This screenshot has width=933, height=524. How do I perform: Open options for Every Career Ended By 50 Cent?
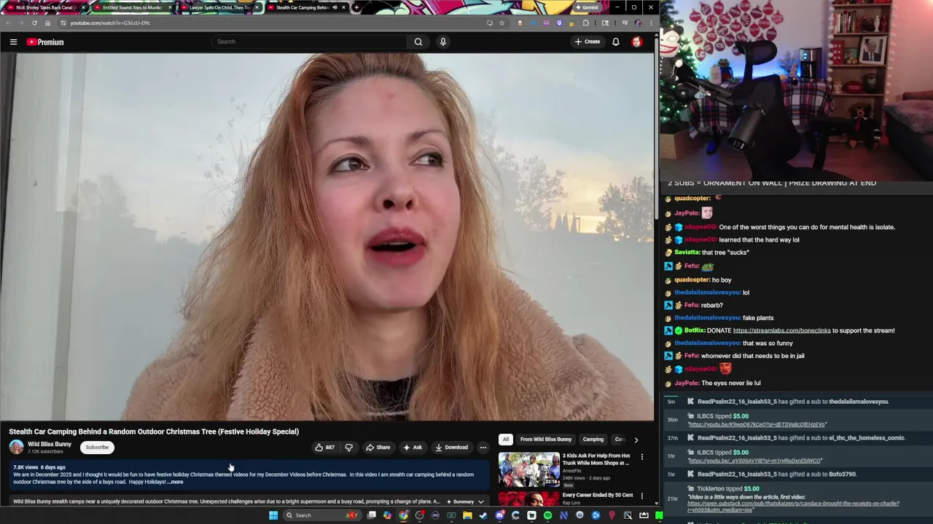point(642,496)
